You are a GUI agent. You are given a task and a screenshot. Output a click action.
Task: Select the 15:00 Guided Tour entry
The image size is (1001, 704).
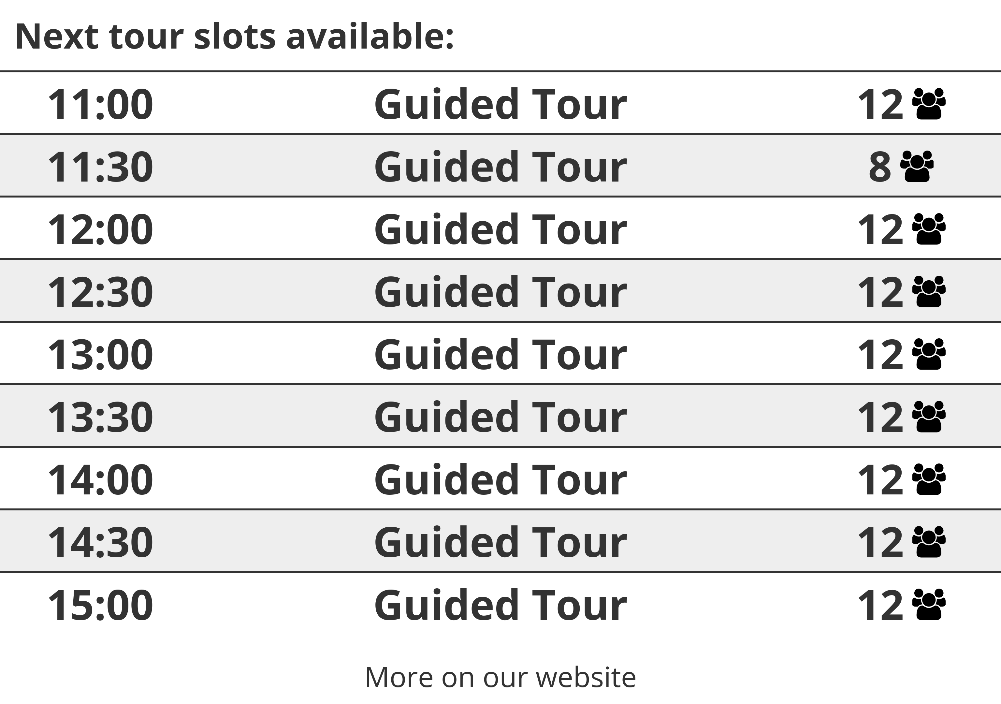500,605
